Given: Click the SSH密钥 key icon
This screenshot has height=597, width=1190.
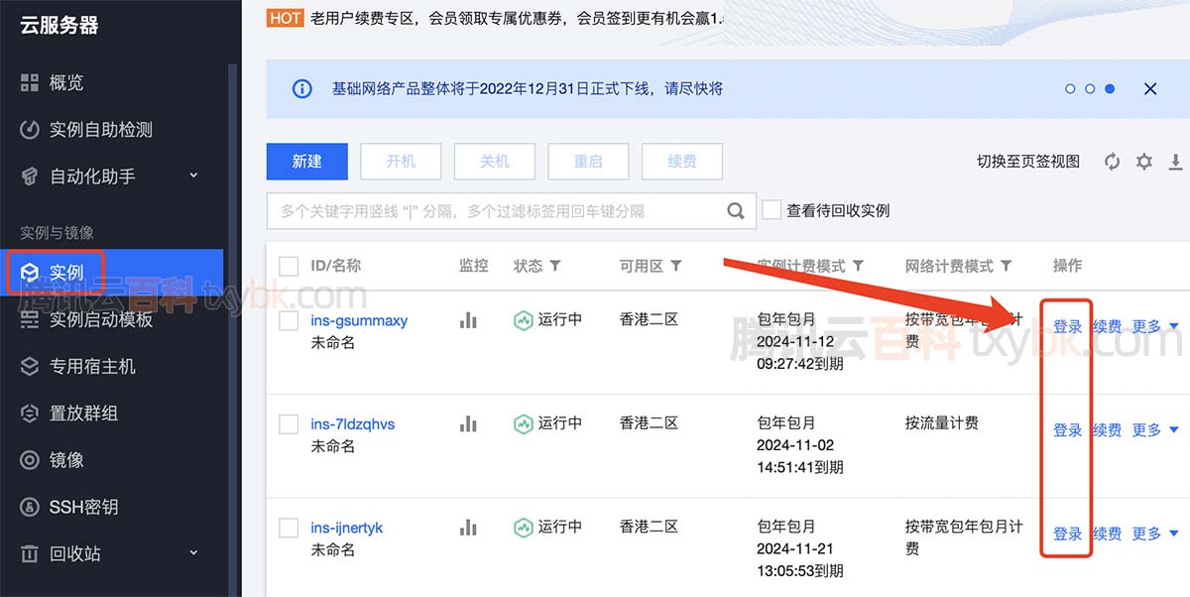Looking at the screenshot, I should click(x=30, y=507).
